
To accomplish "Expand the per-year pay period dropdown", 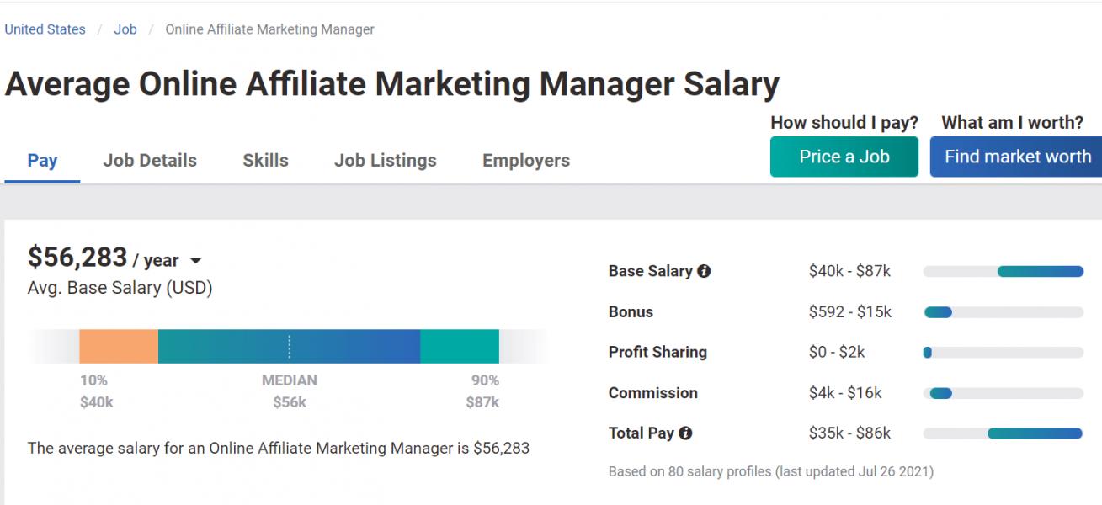I will pyautogui.click(x=195, y=262).
